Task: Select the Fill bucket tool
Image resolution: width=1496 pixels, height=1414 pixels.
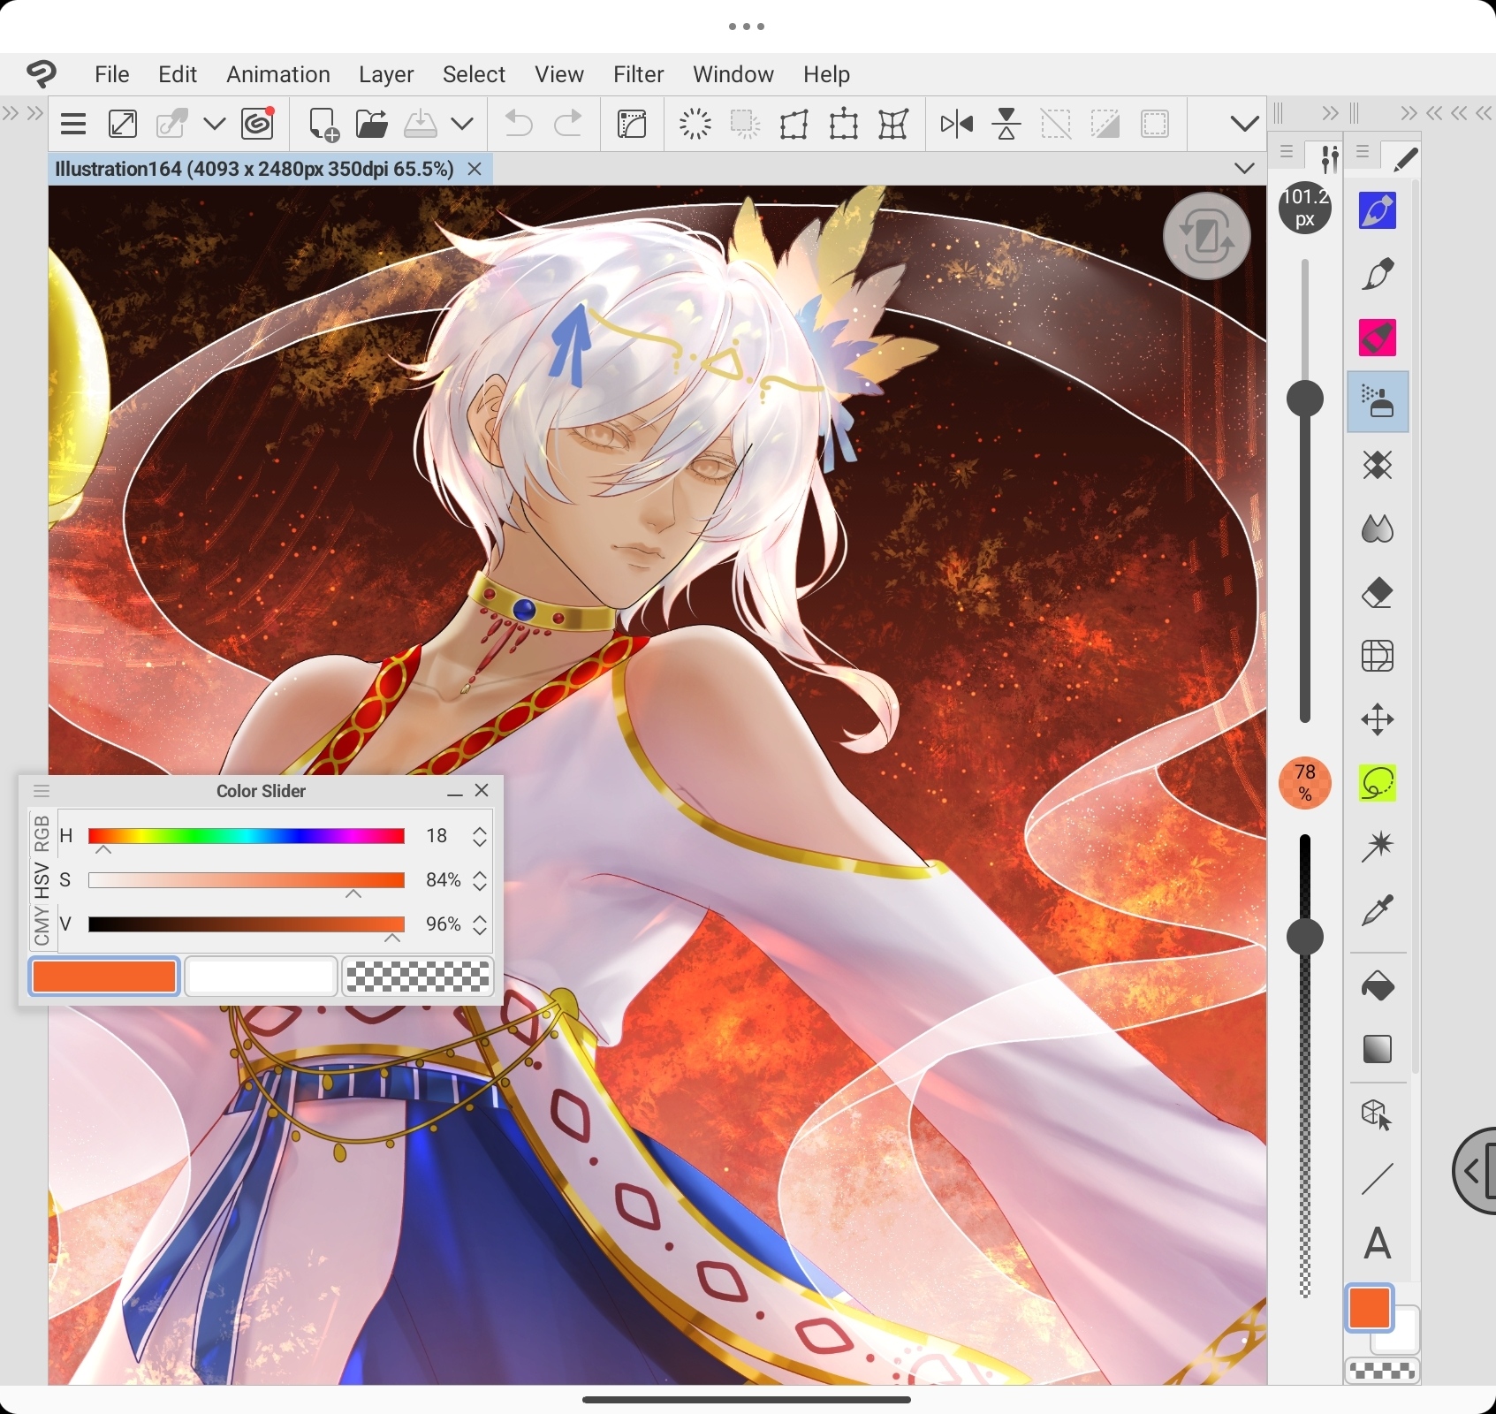Action: [x=1378, y=986]
